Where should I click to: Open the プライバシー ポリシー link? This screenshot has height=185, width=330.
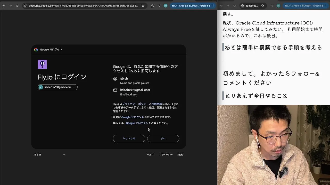point(136,104)
